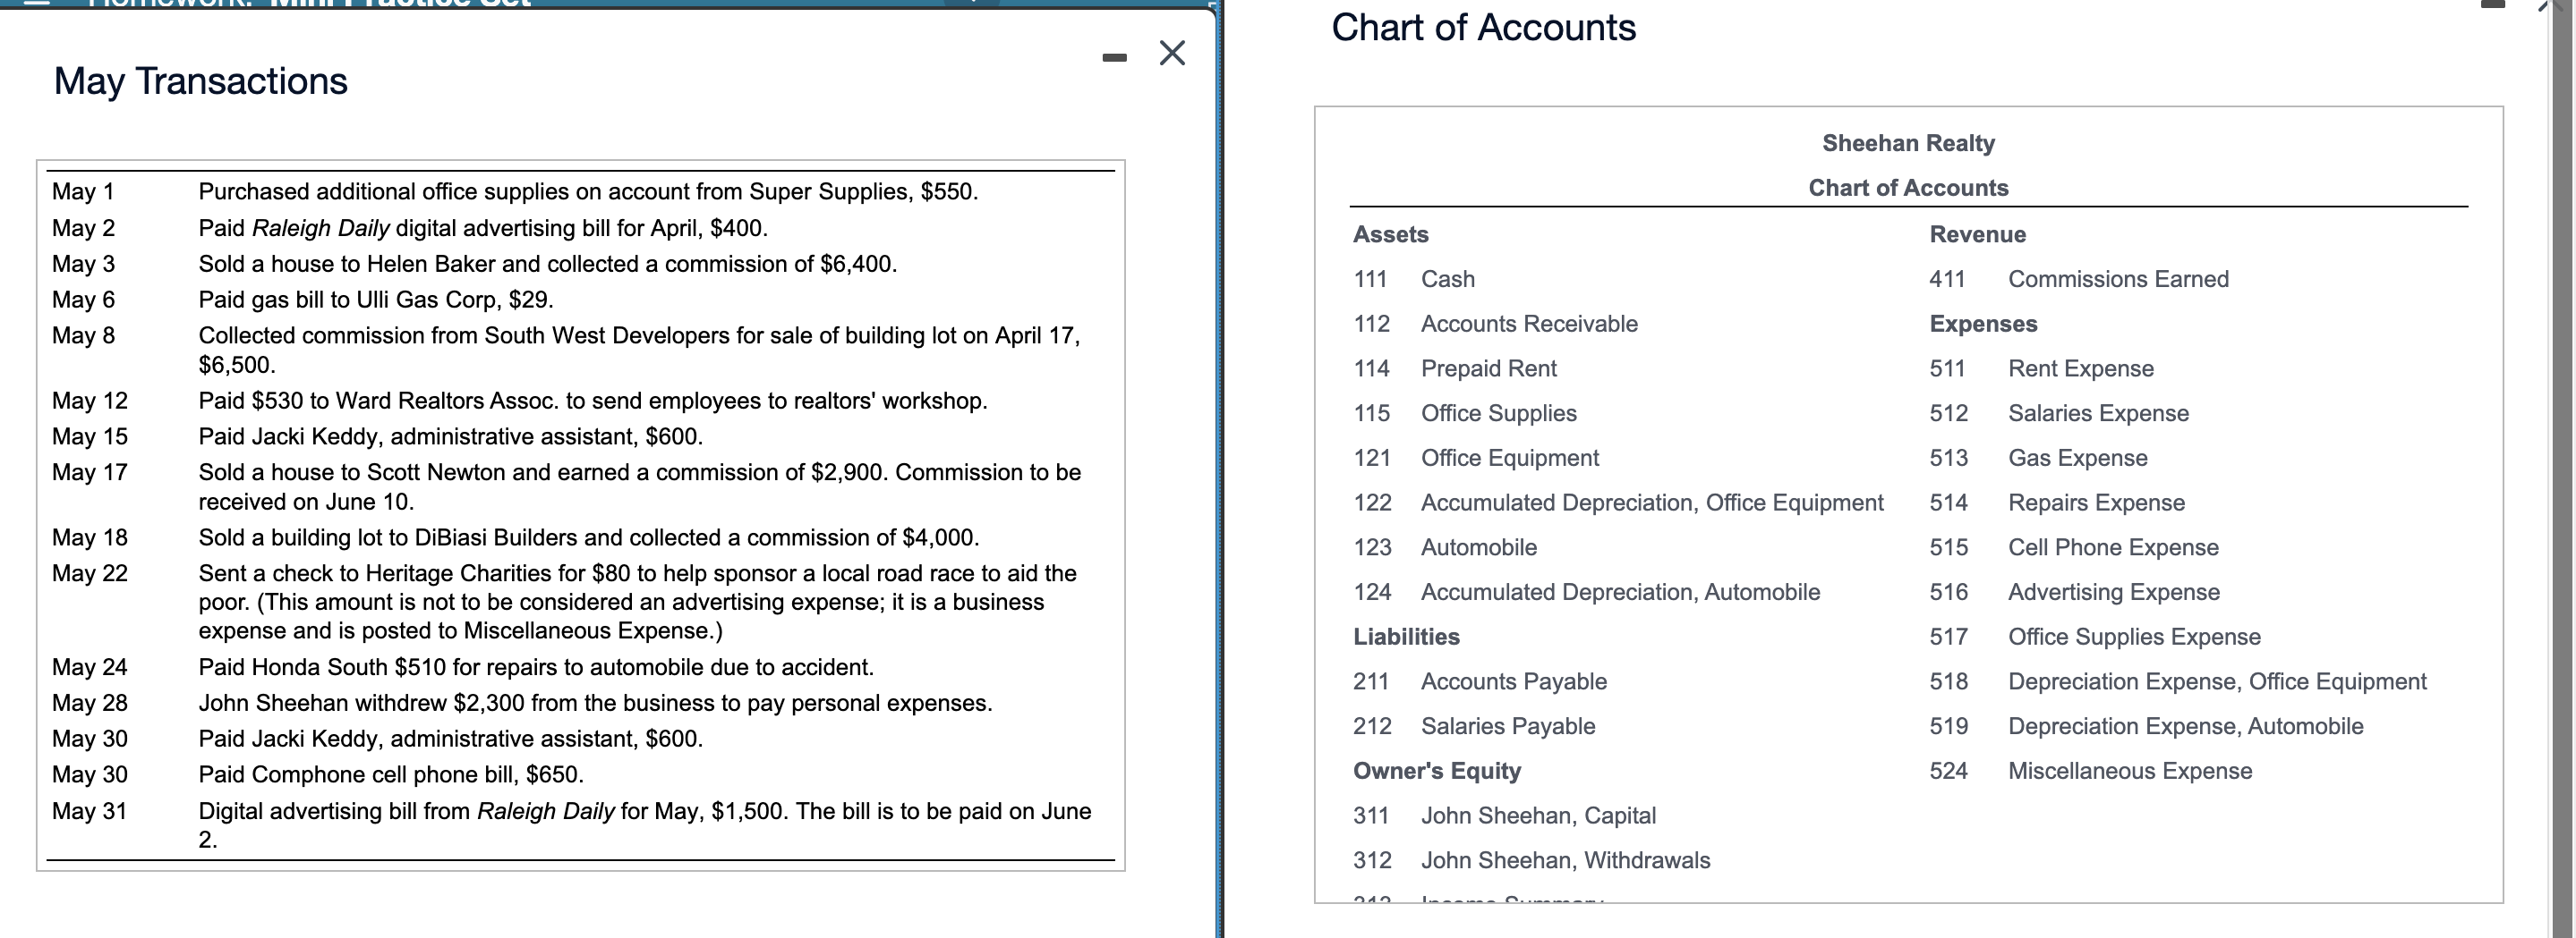Click account 111 Cash

(x=1425, y=280)
